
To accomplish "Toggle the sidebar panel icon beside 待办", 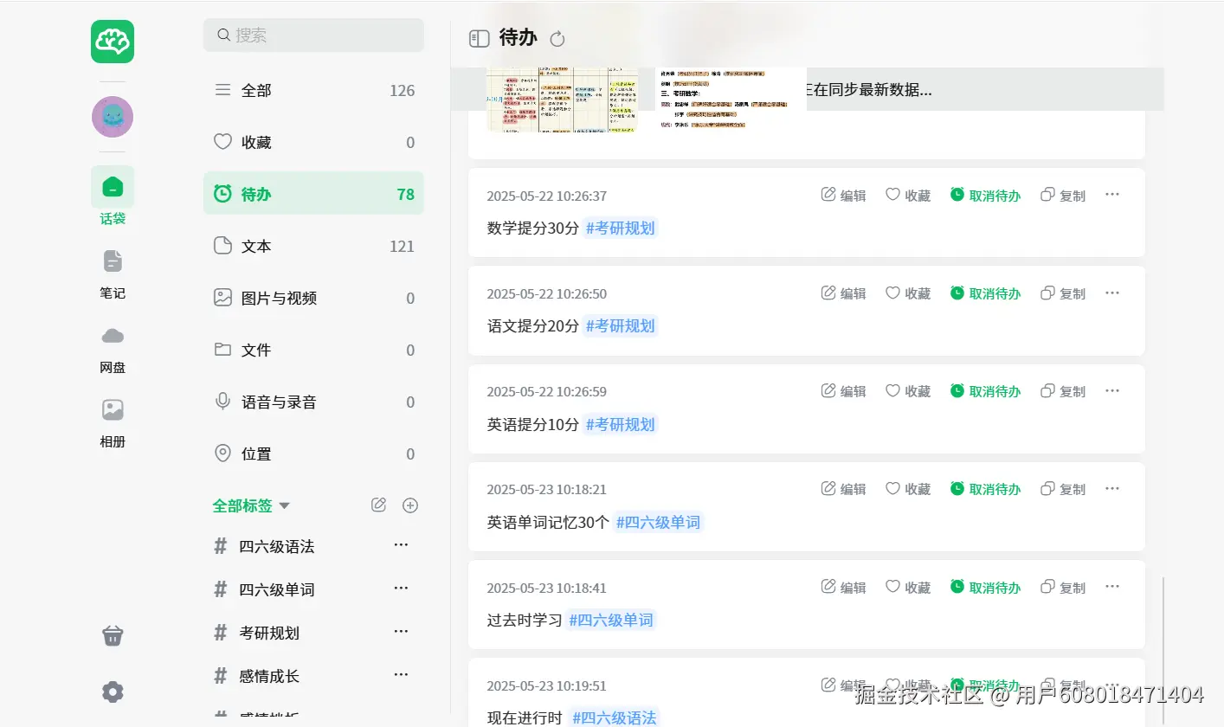I will click(479, 38).
